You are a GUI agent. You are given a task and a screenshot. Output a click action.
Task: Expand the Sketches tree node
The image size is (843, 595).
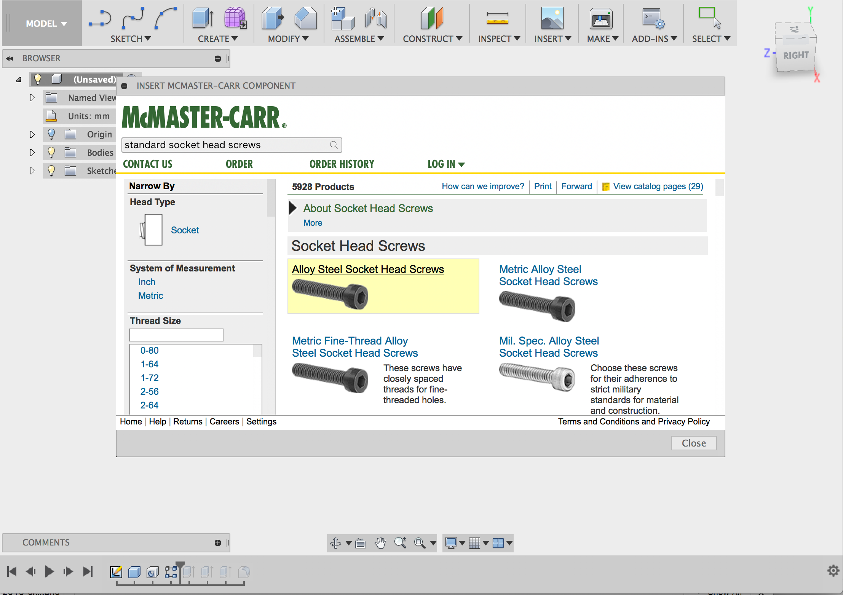click(32, 171)
